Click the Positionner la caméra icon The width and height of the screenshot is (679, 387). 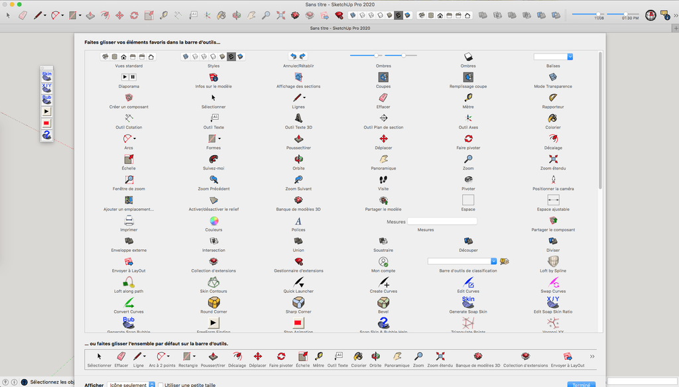(553, 179)
